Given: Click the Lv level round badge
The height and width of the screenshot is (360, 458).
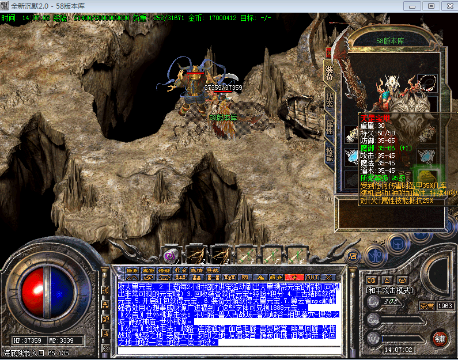Looking at the screenshot, I should (x=373, y=302).
